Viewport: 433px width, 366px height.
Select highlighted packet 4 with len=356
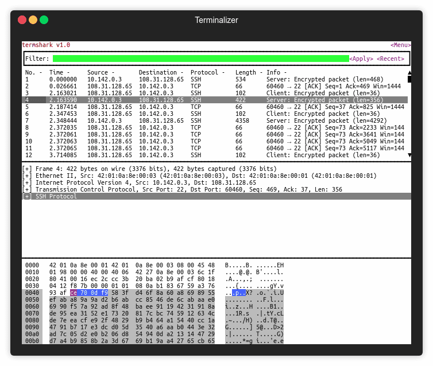tap(215, 100)
